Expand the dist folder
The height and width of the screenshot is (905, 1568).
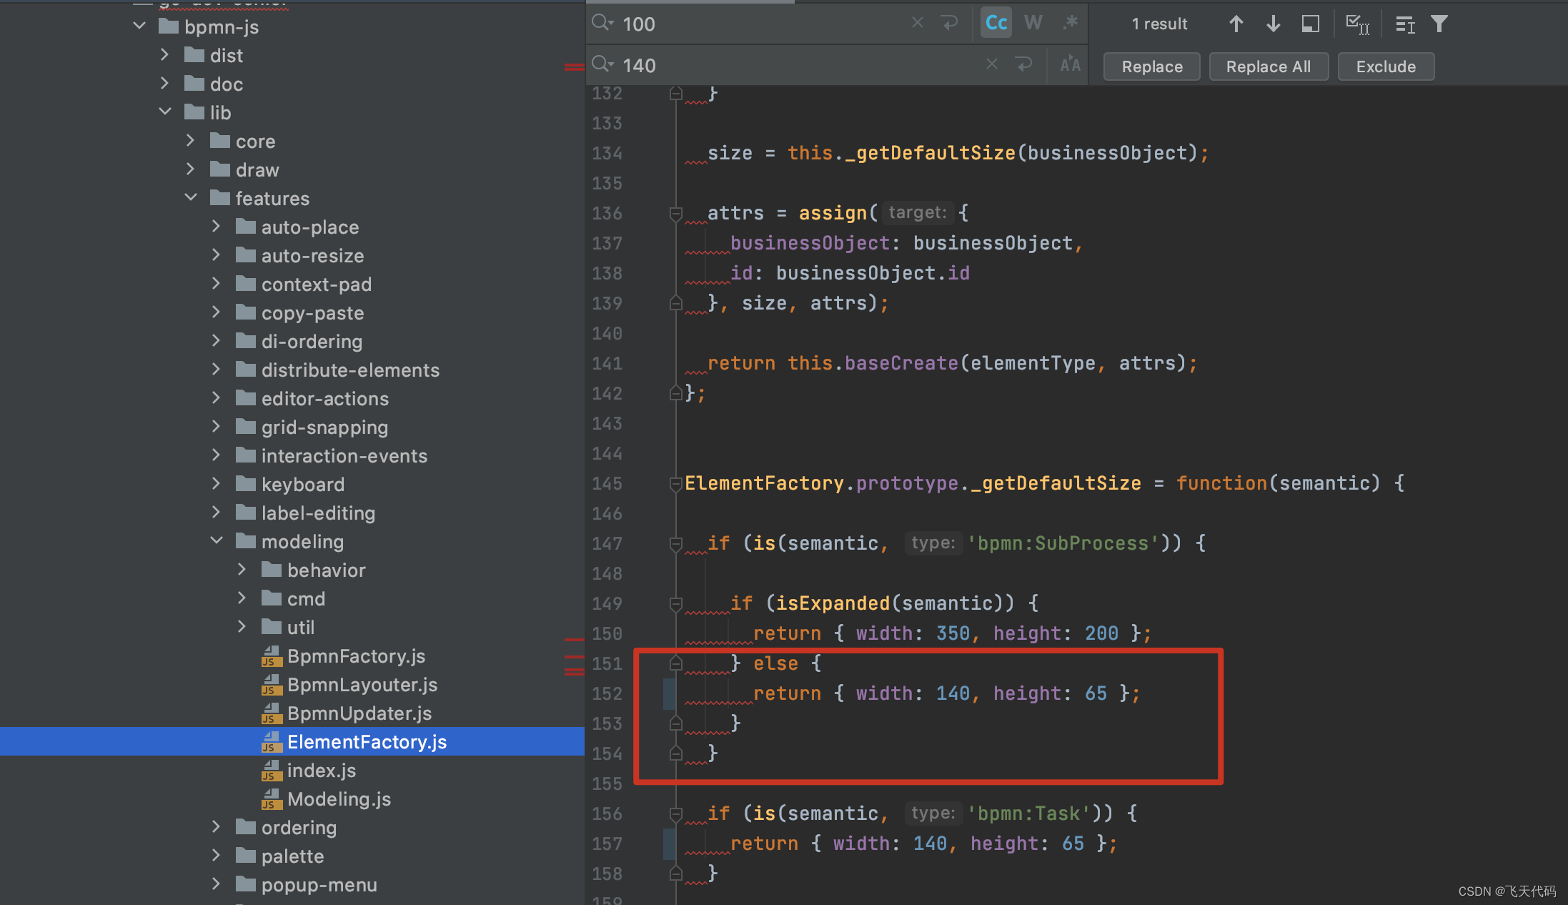click(x=165, y=55)
